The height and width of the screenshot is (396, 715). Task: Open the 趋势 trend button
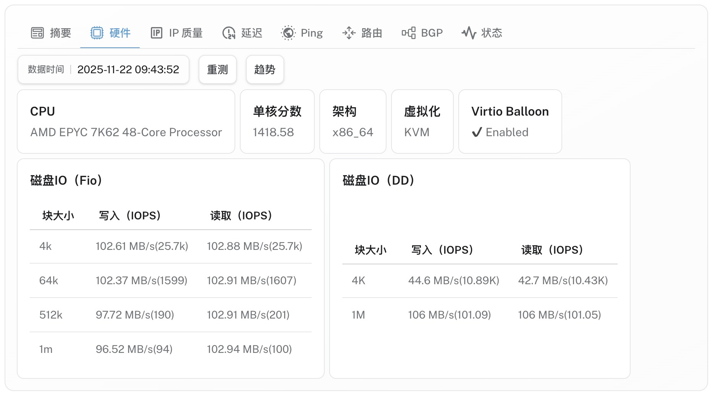(x=265, y=69)
